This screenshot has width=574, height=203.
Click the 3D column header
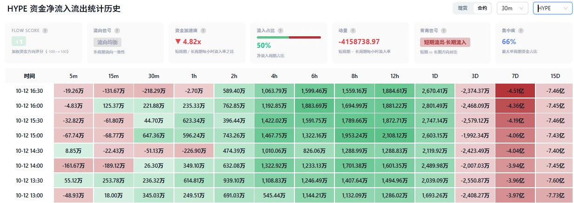click(x=475, y=76)
